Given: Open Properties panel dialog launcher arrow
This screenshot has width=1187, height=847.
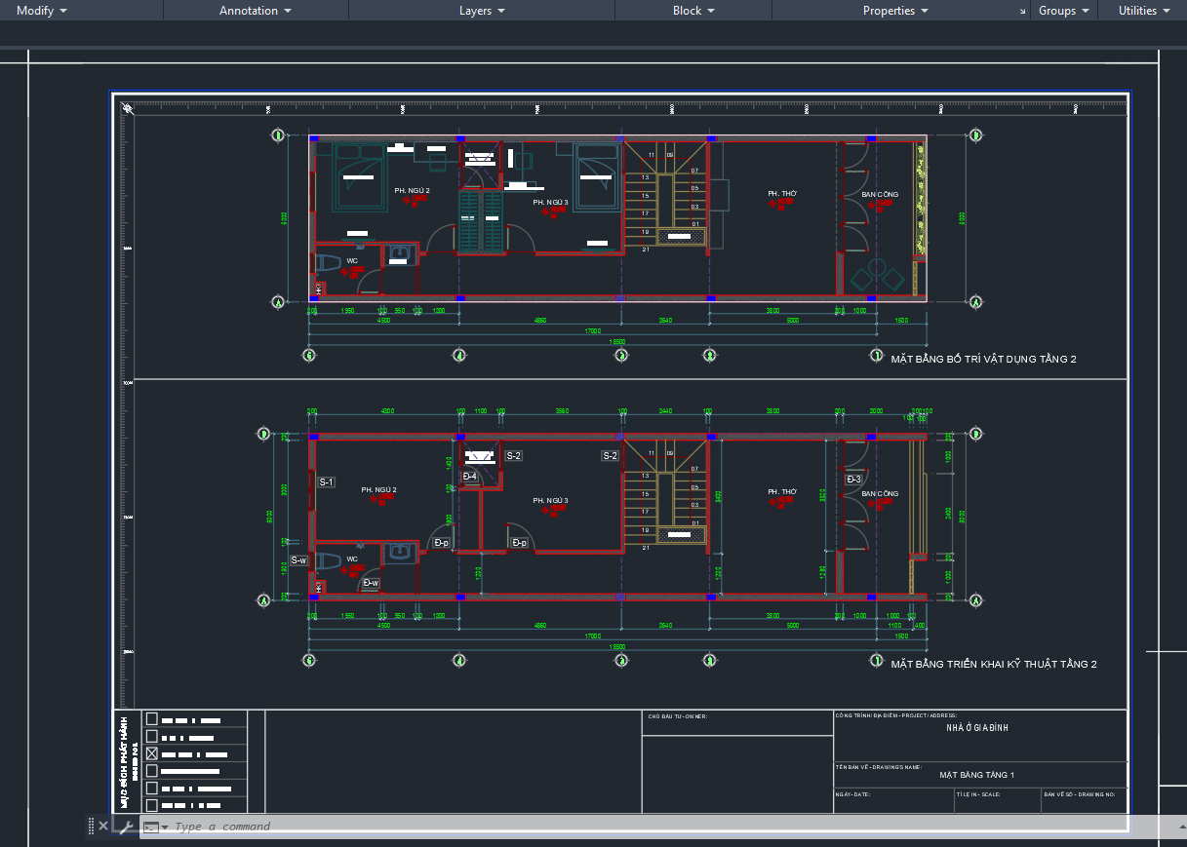Looking at the screenshot, I should [1022, 12].
